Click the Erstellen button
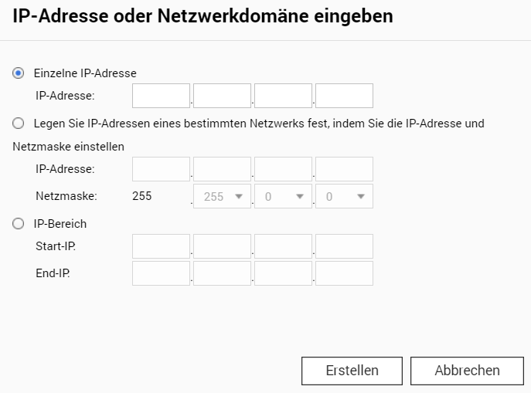 [x=352, y=371]
